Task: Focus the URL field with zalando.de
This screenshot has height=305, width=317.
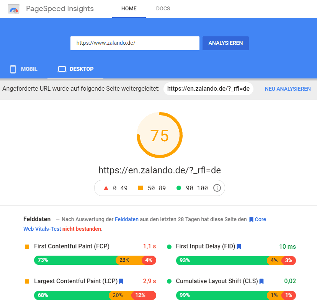Action: [135, 43]
